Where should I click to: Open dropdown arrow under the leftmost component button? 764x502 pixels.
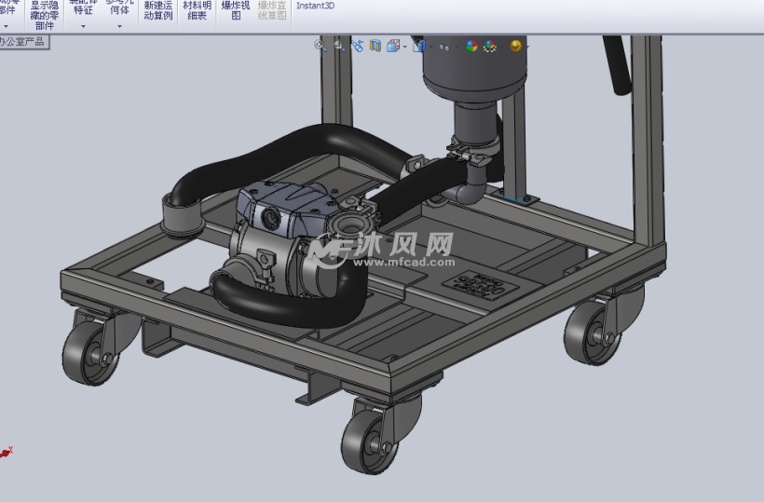point(6,26)
